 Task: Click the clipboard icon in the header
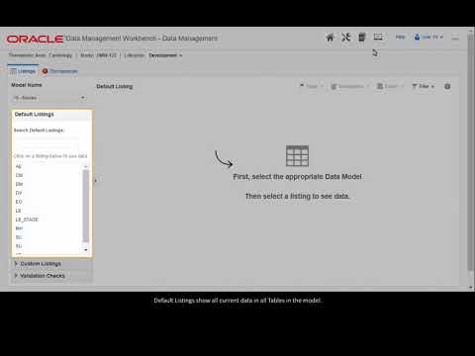(x=362, y=37)
